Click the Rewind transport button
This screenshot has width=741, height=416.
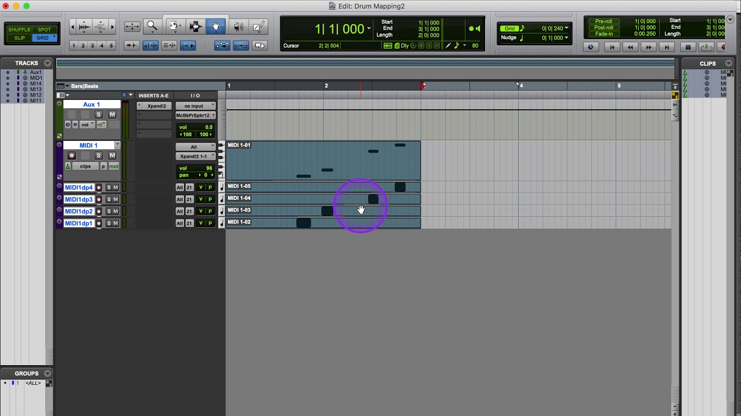pyautogui.click(x=630, y=47)
